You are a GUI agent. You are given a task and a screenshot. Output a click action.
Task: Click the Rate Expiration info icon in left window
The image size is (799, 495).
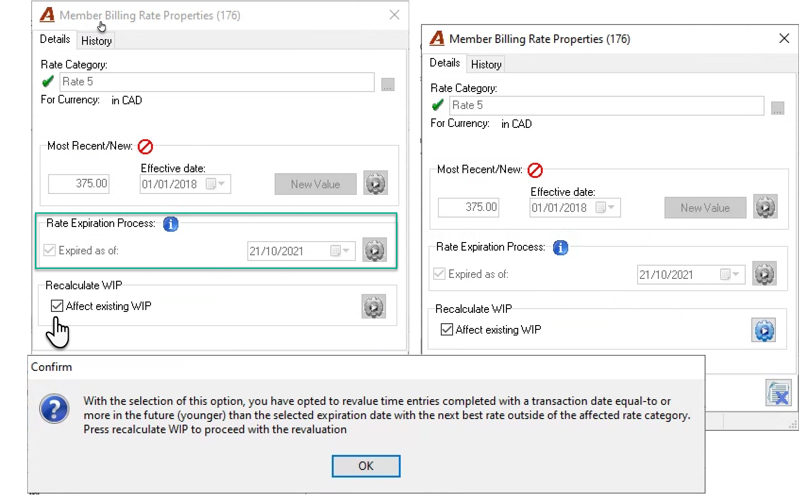point(171,224)
